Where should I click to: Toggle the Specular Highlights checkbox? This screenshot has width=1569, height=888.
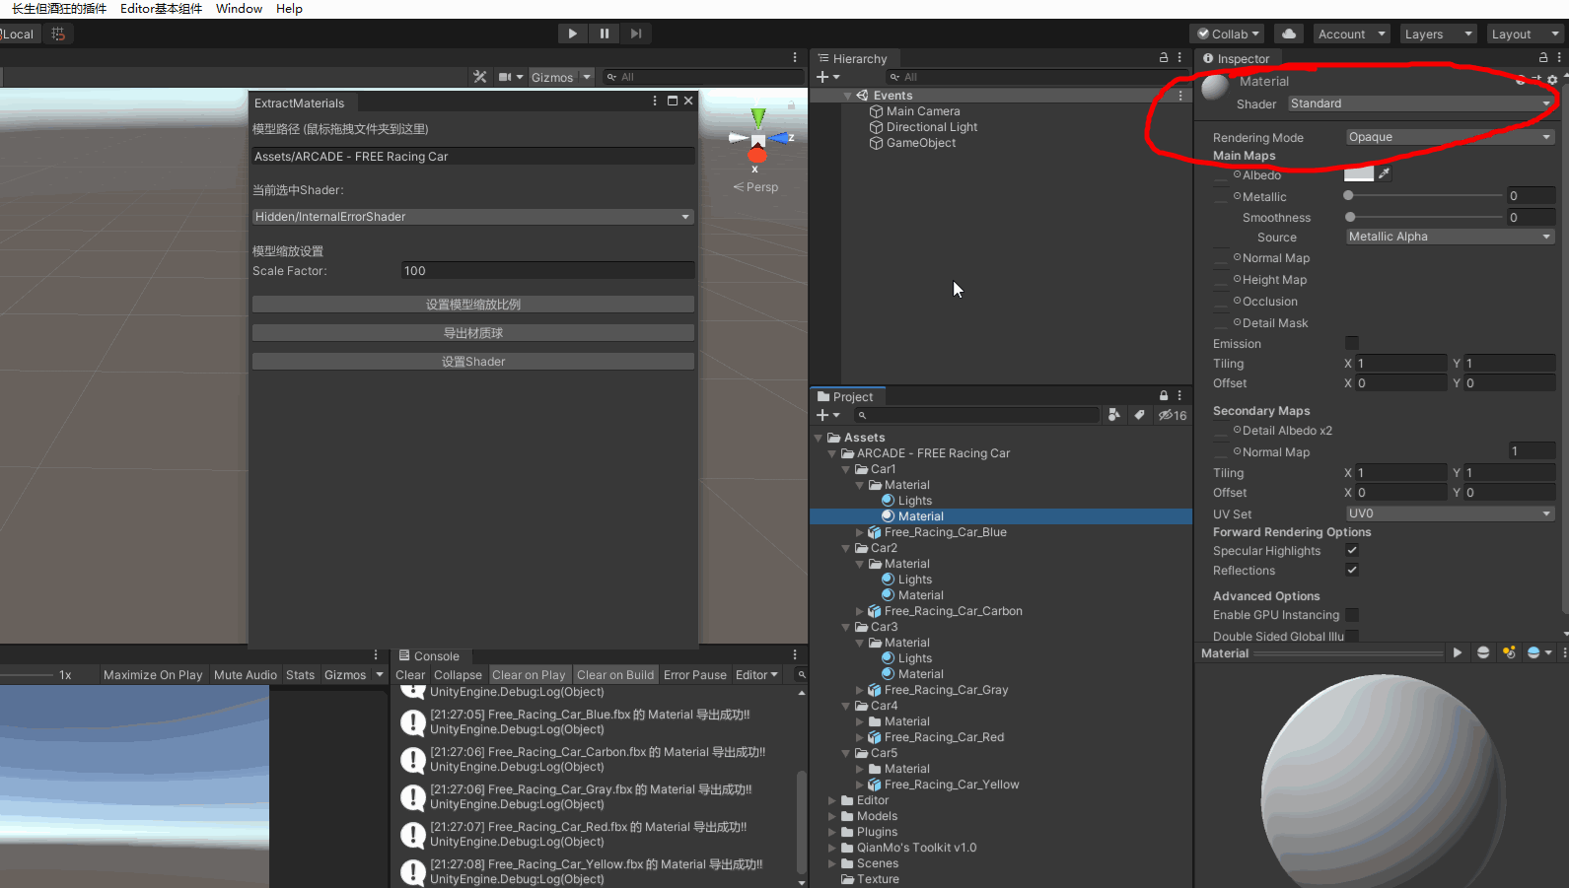(x=1352, y=550)
